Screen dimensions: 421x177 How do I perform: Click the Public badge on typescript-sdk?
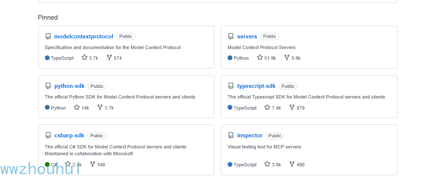click(x=288, y=86)
